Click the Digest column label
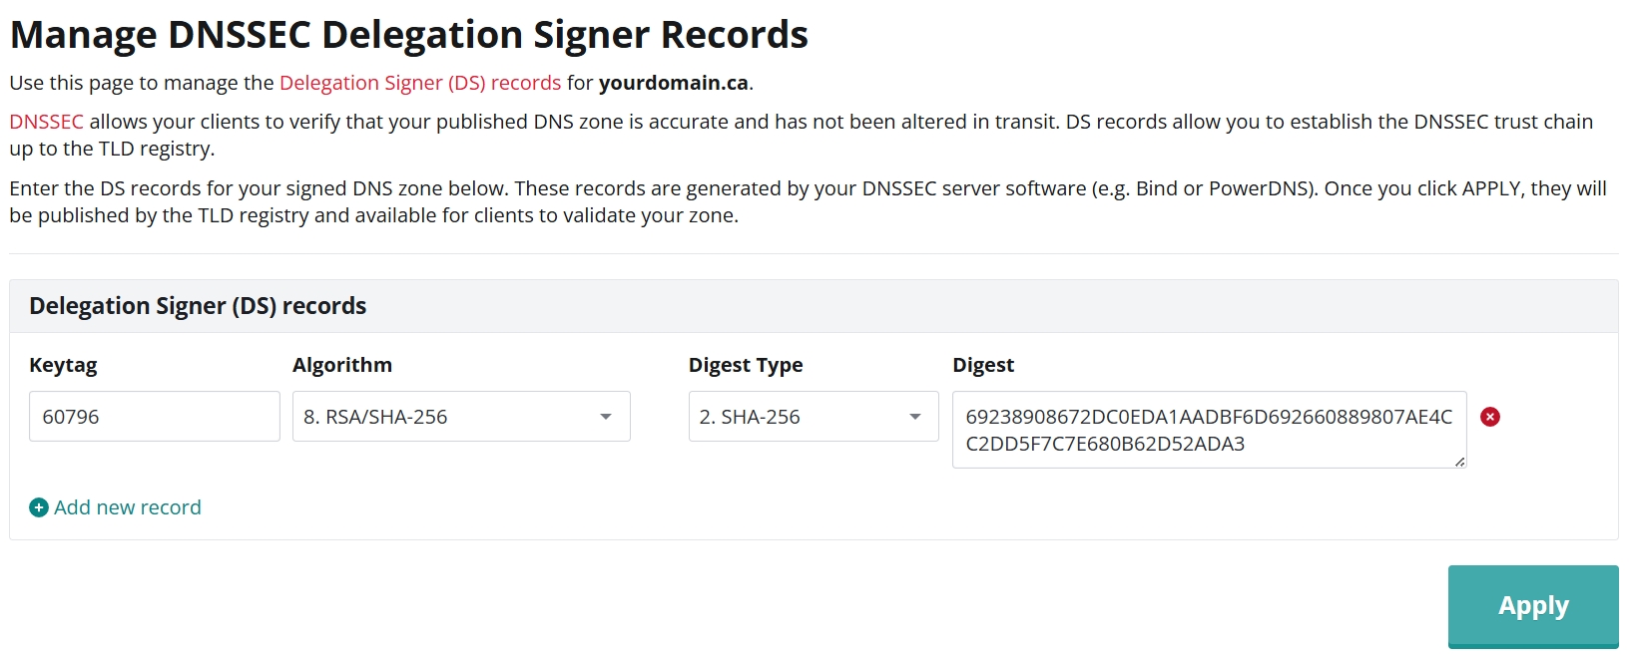This screenshot has height=656, width=1633. [983, 365]
